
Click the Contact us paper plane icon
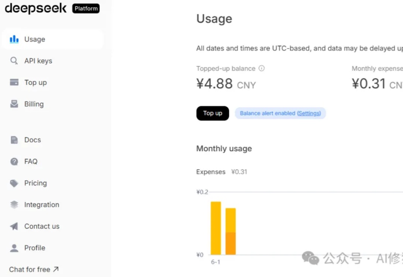tap(14, 226)
